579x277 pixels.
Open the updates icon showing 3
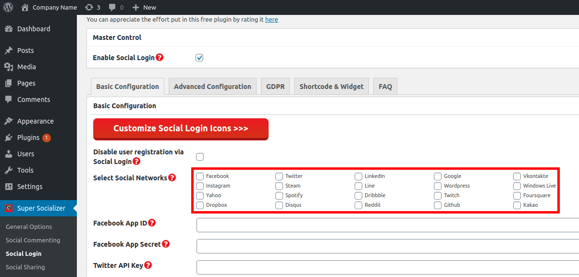click(x=89, y=7)
